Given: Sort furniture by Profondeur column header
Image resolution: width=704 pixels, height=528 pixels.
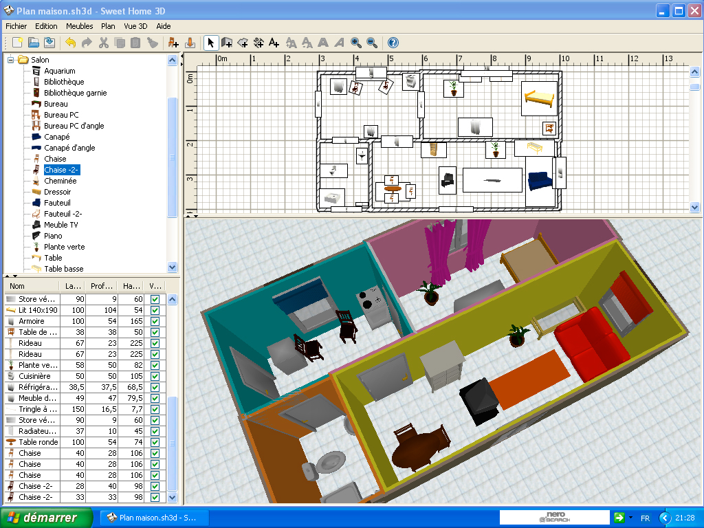Looking at the screenshot, I should [x=102, y=286].
